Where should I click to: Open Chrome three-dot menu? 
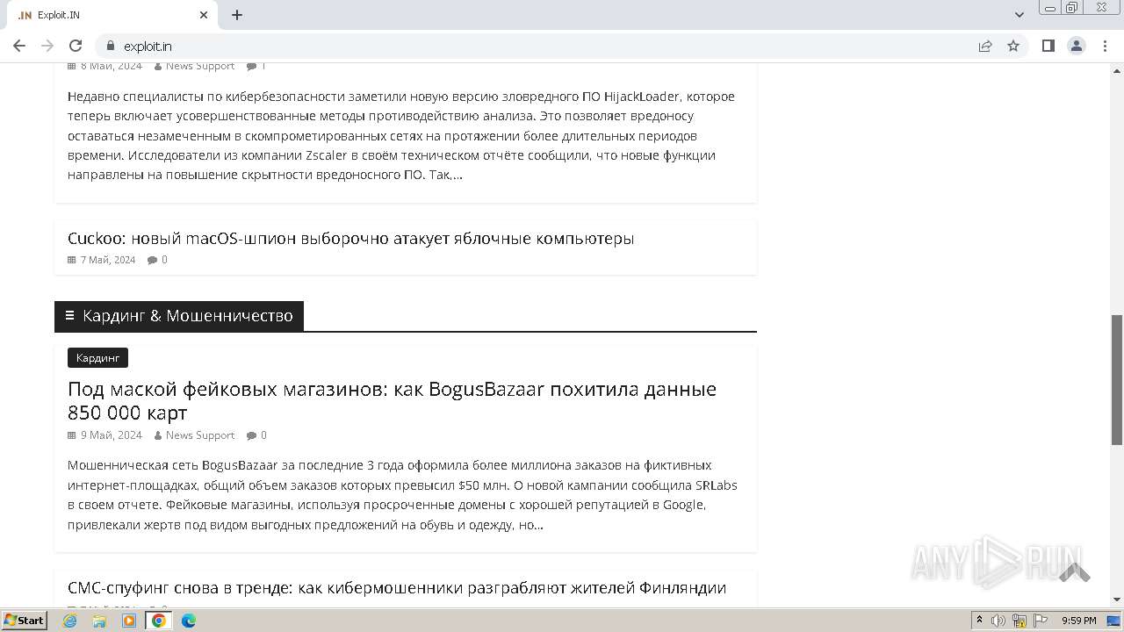pos(1105,46)
